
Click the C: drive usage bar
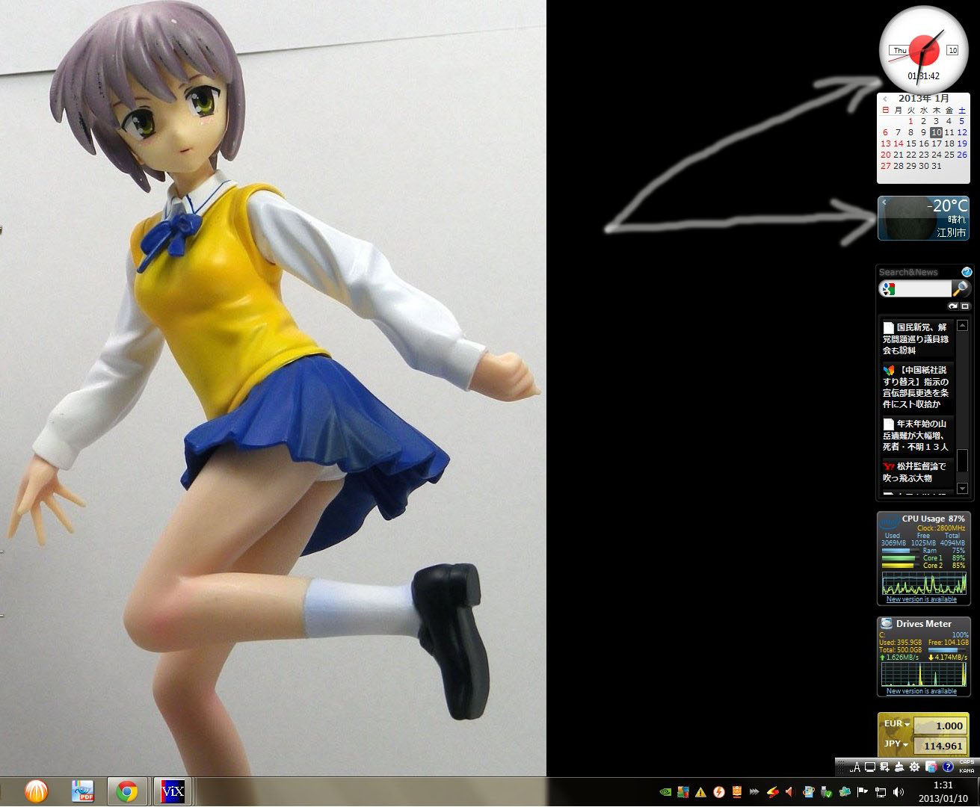click(947, 650)
